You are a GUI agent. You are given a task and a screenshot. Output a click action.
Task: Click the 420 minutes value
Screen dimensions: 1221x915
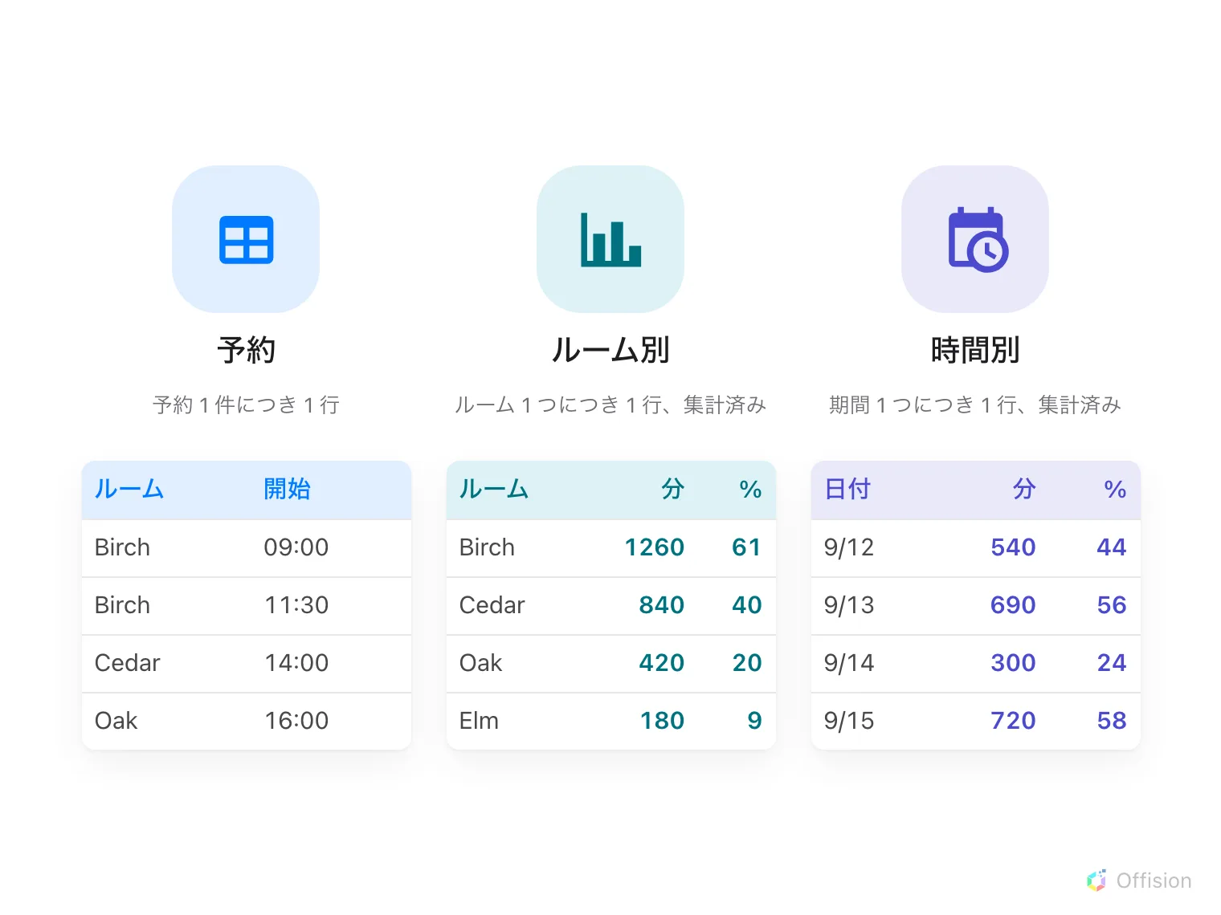pos(662,663)
